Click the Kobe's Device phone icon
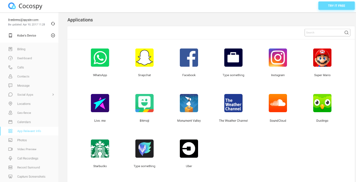This screenshot has width=356, height=182. (10, 35)
